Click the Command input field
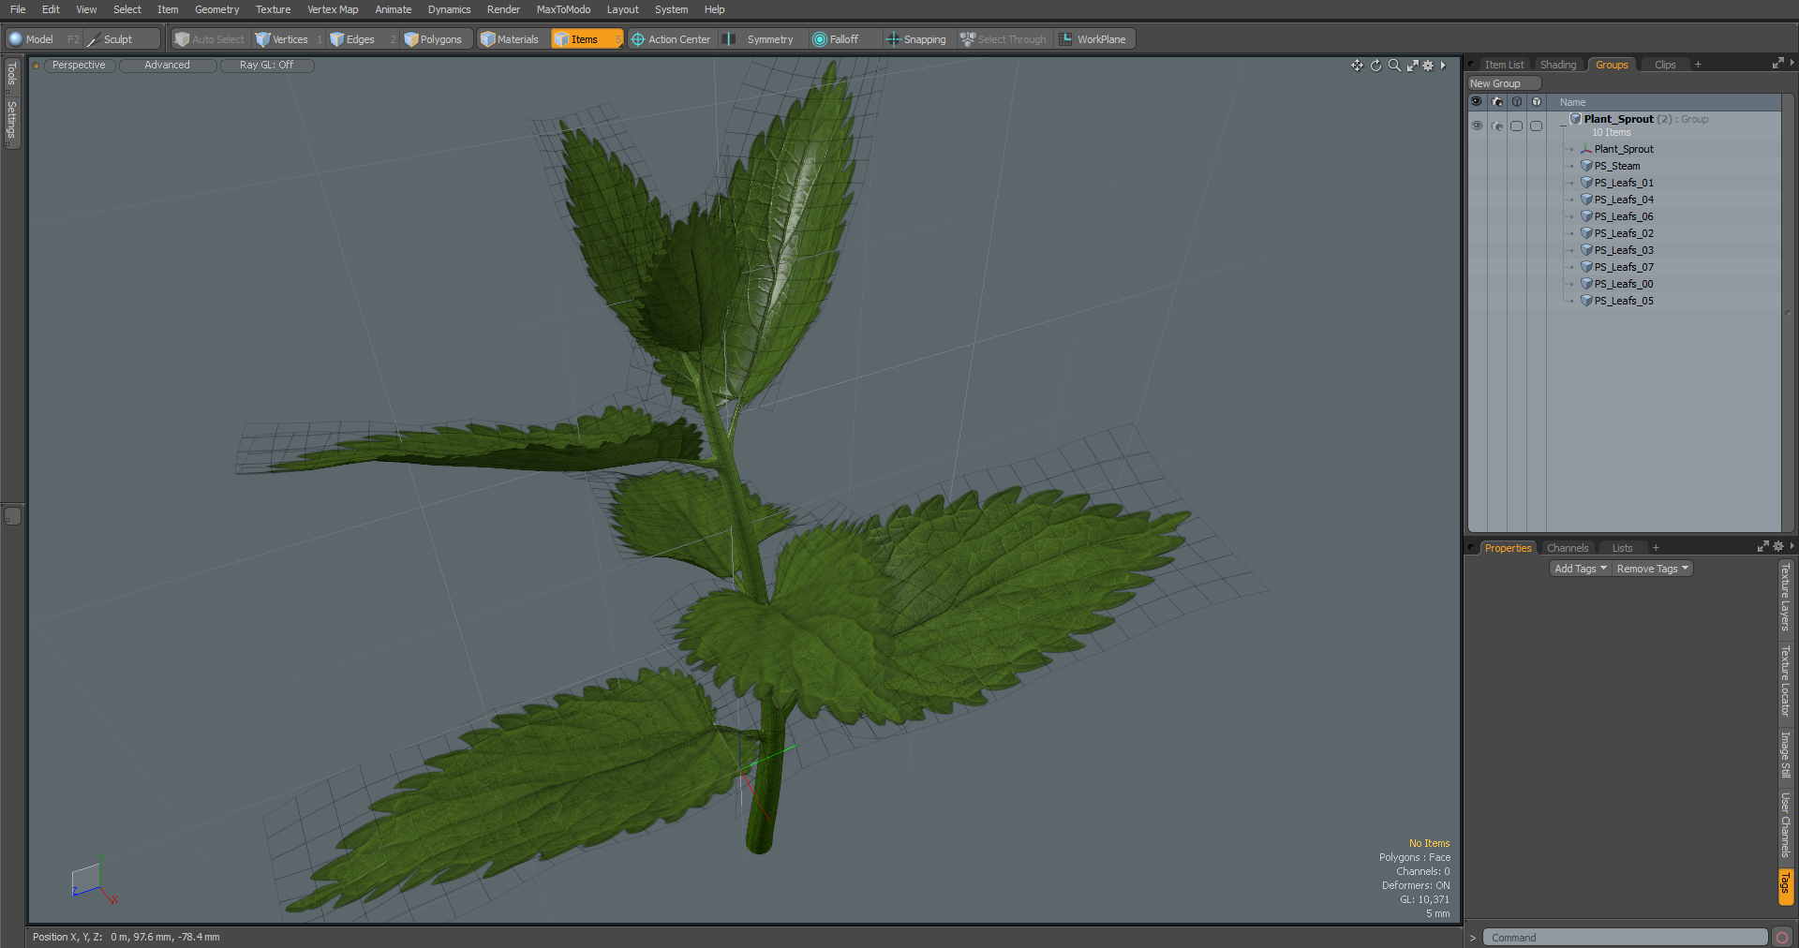1799x948 pixels. 1625,938
